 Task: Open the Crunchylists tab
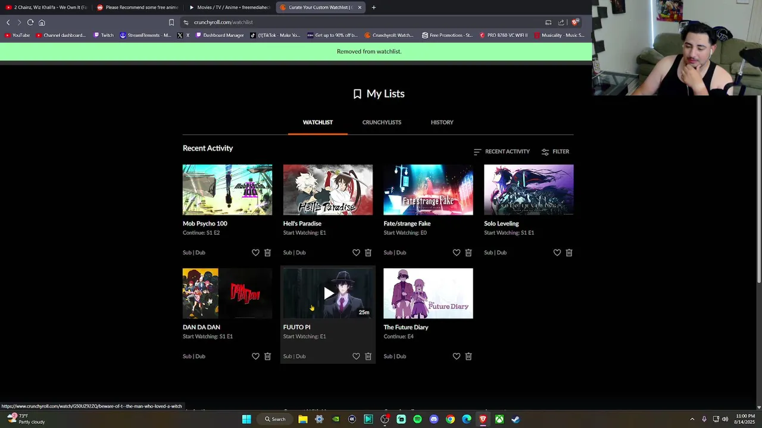[382, 122]
